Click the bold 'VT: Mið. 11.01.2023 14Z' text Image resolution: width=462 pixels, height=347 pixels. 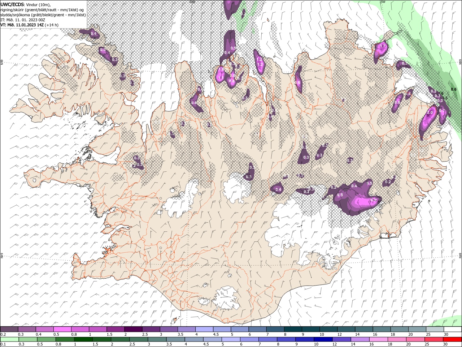click(22, 25)
